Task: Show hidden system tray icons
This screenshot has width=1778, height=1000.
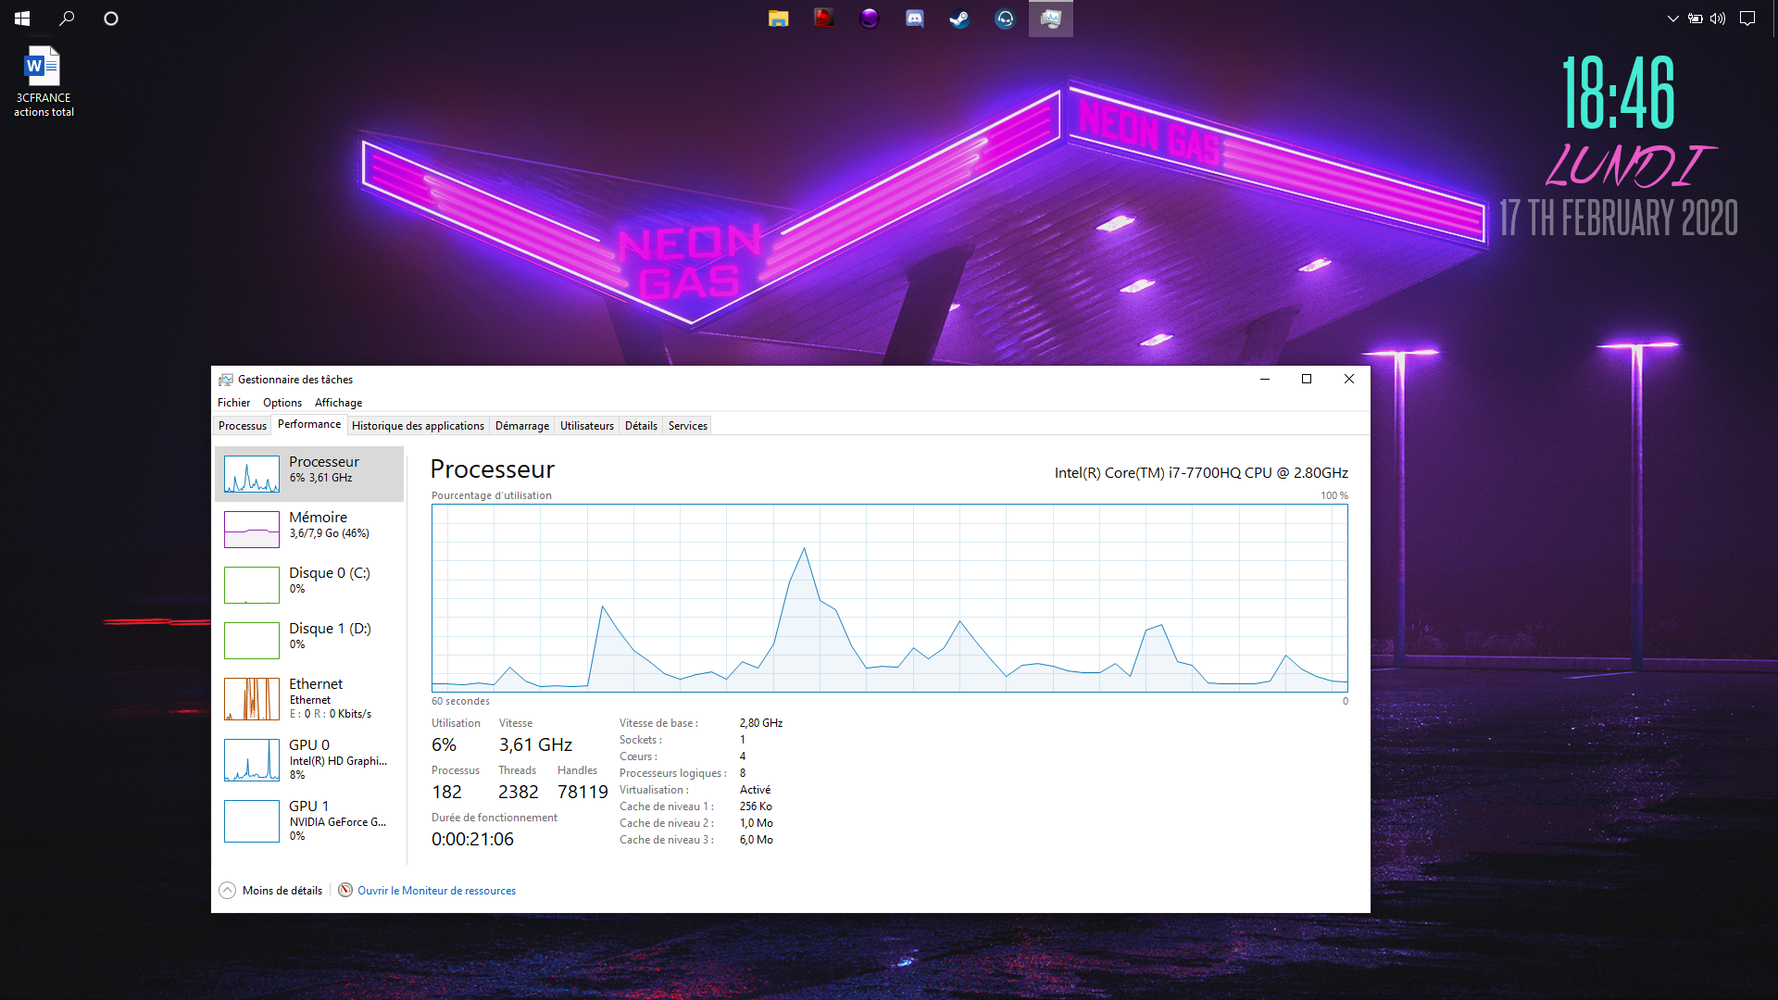Action: coord(1672,19)
